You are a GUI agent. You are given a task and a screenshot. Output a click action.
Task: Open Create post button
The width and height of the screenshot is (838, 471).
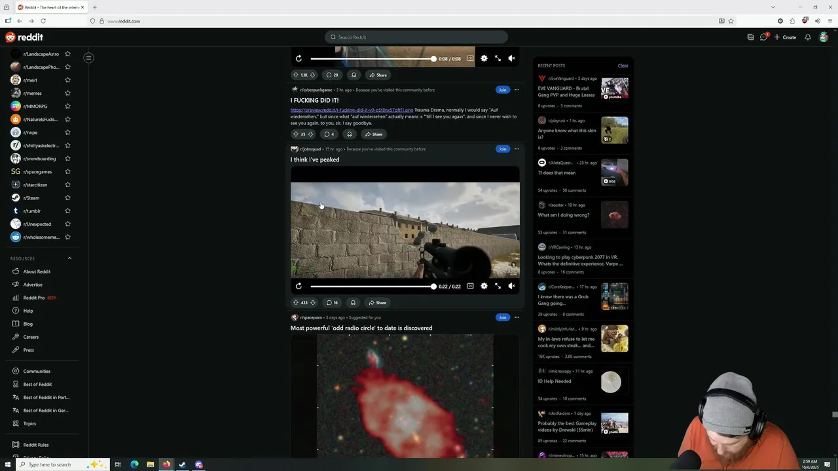click(786, 37)
